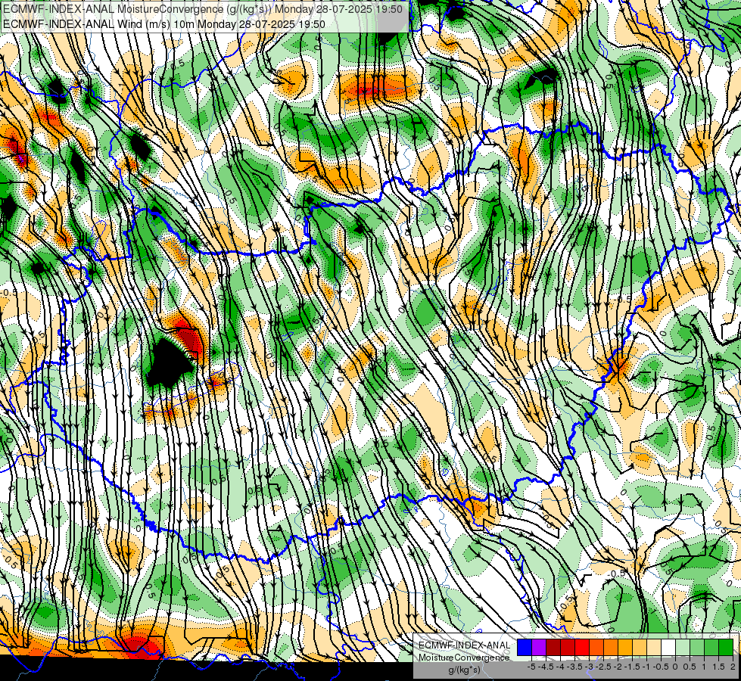Pick the dark green swatch between 1.5 and 2
Image resolution: width=741 pixels, height=681 pixels.
(726, 648)
